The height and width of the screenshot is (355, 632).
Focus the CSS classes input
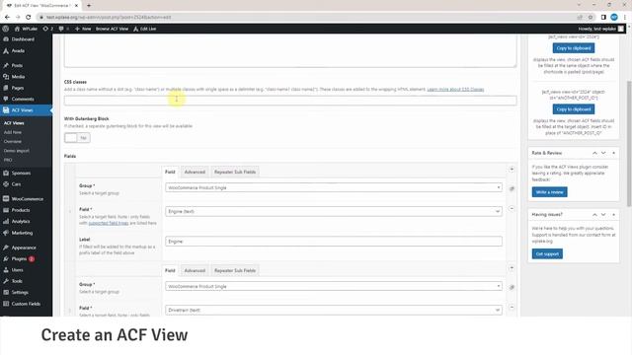(x=290, y=101)
